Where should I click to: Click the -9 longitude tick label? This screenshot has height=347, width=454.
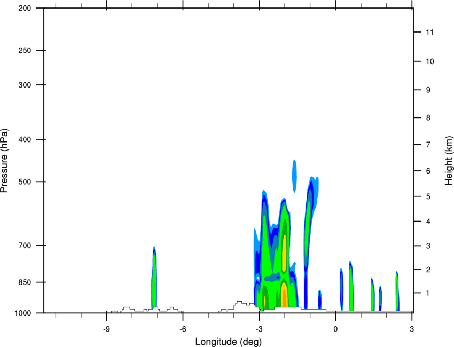pos(106,329)
